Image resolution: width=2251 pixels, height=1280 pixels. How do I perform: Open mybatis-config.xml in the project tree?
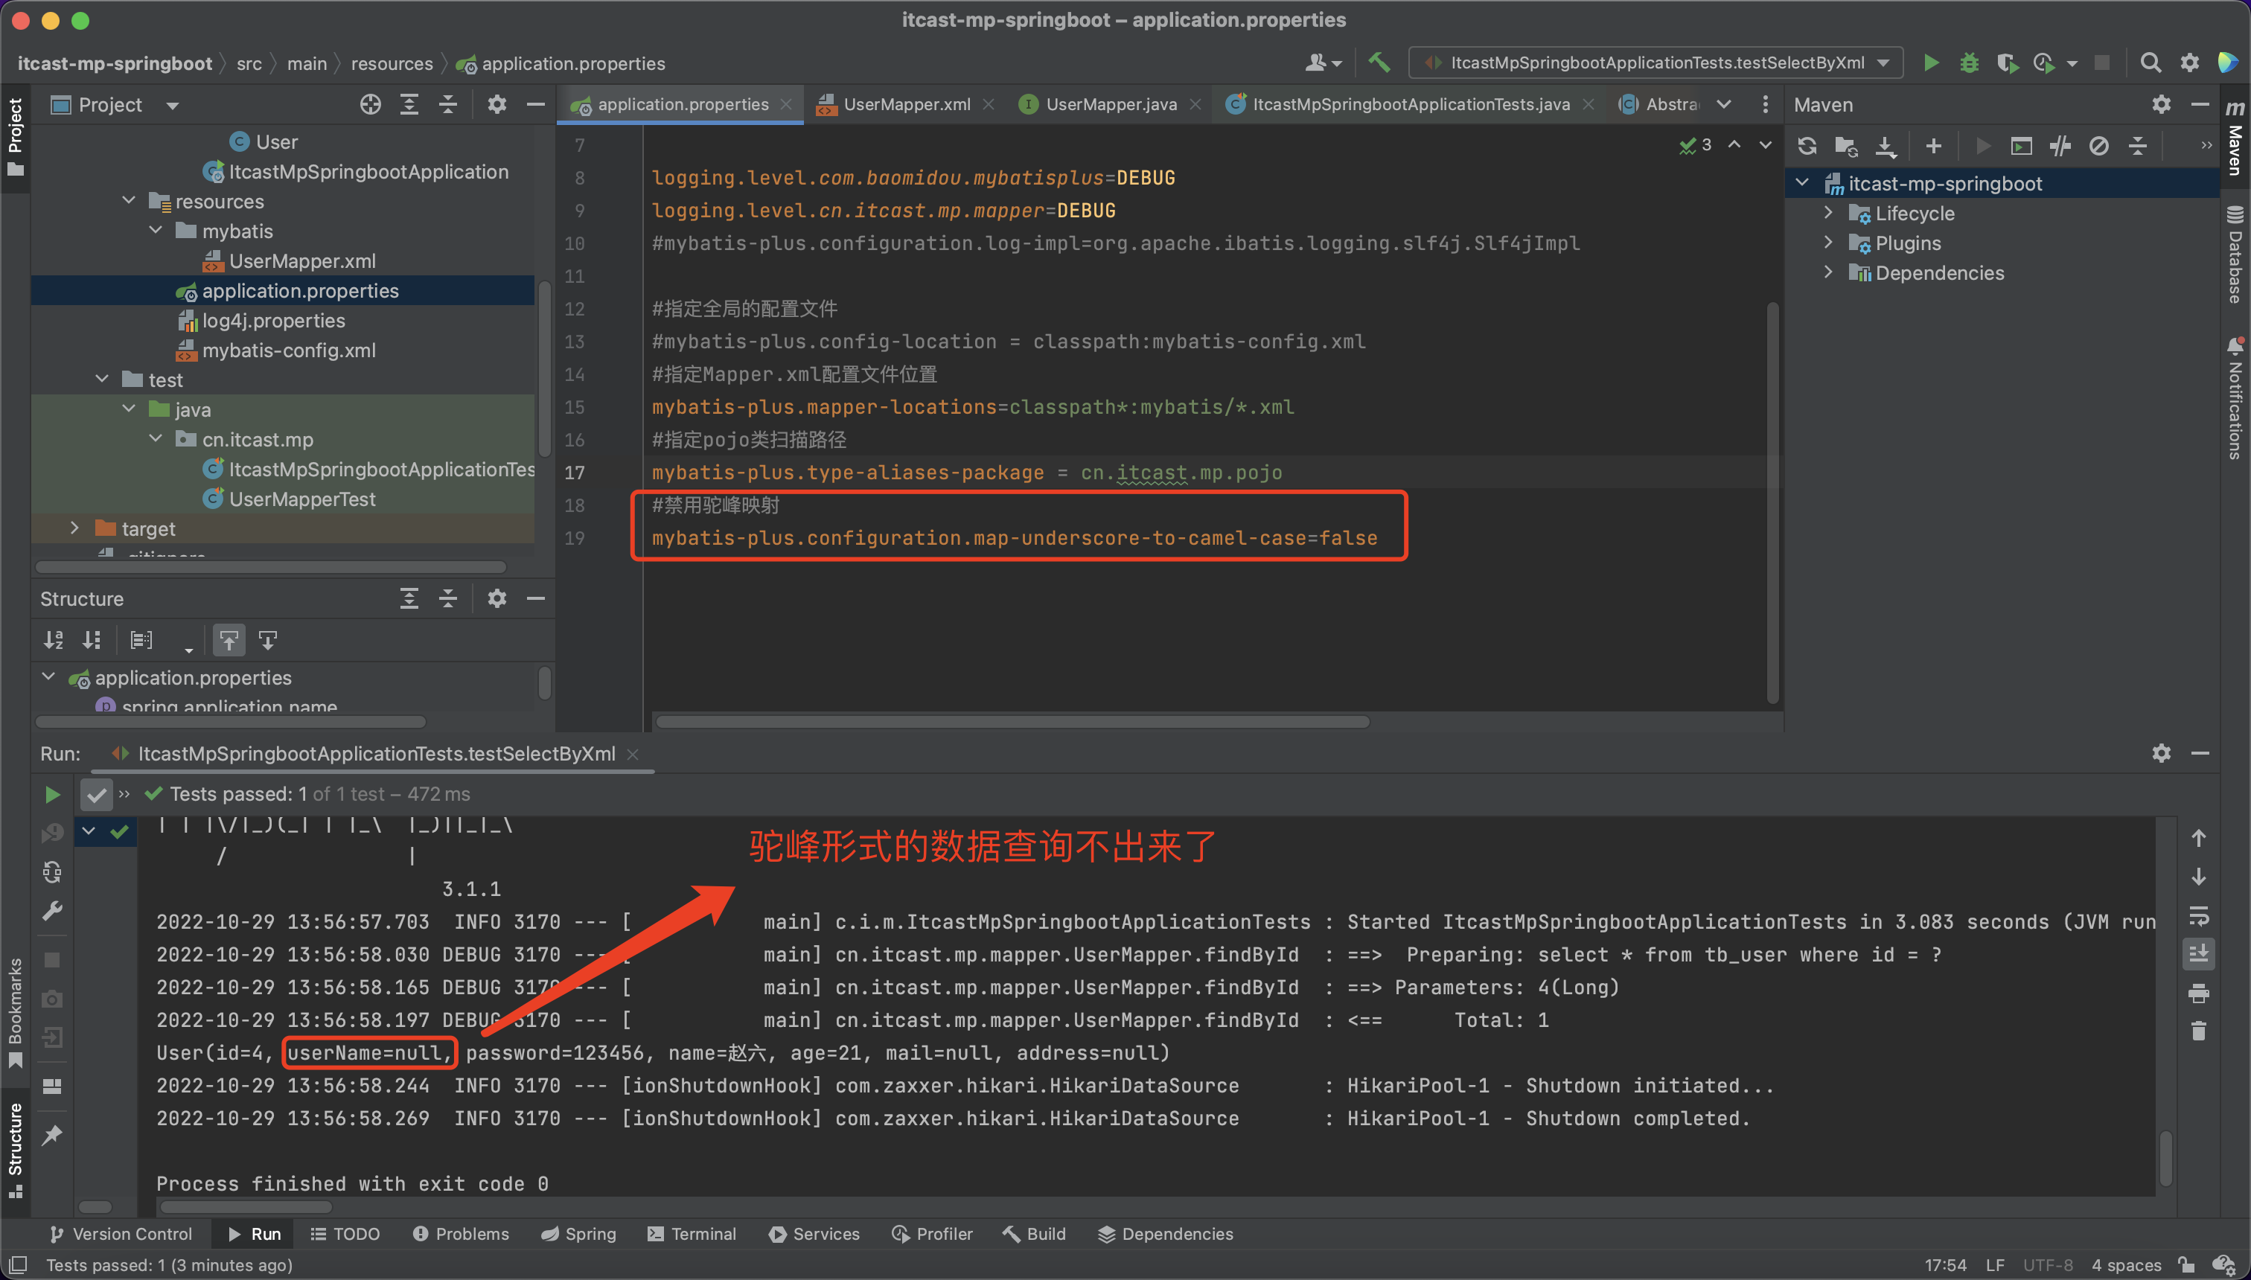[x=288, y=351]
